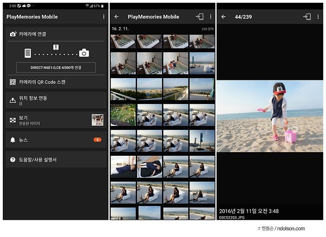The width and height of the screenshot is (326, 237).
Task: Open 카메라의 QR Code 스캔
Action: pyautogui.click(x=56, y=82)
